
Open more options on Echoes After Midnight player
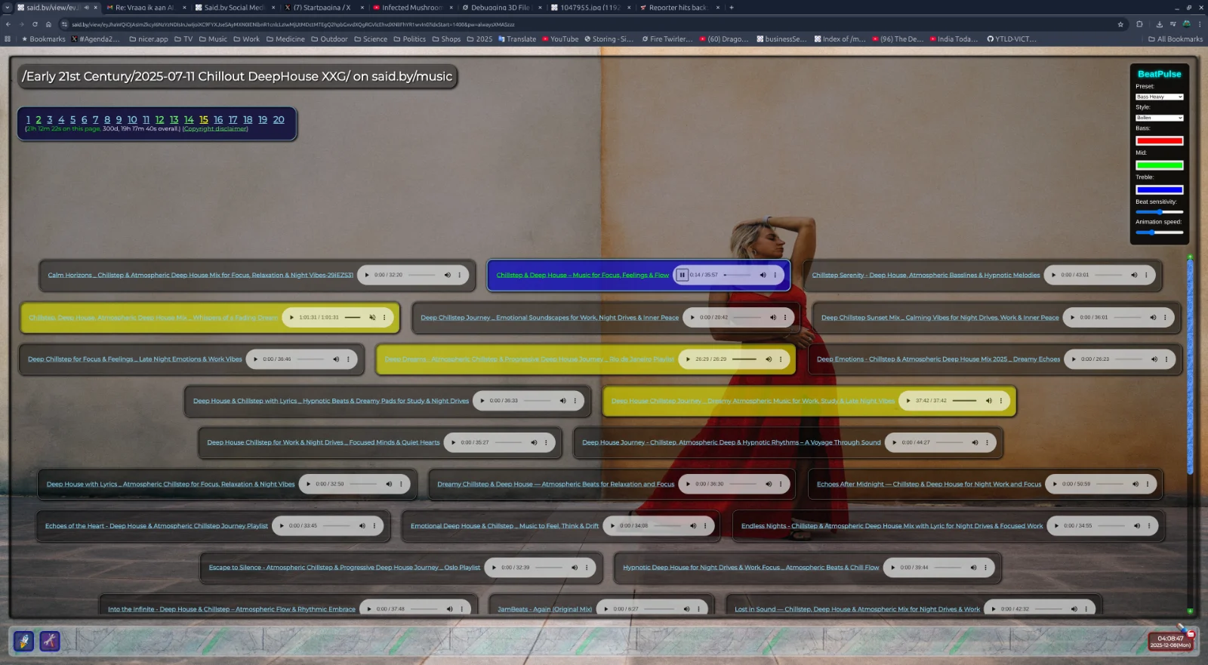tap(1148, 484)
